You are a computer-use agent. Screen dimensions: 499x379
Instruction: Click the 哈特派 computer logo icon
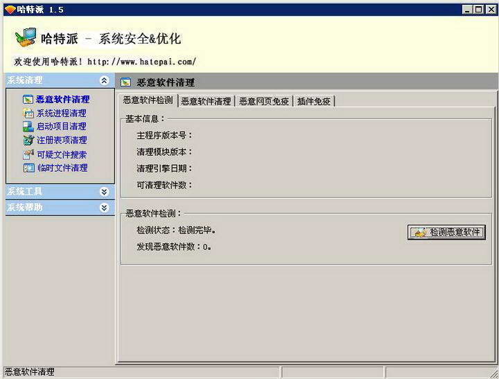click(26, 37)
